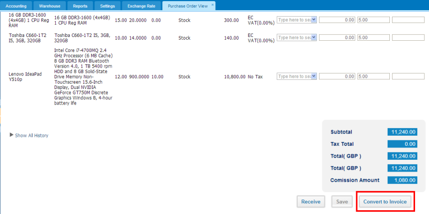Open dropdown arrow in Lenovo row search box
Screen dimensions: 429x214
[314, 76]
